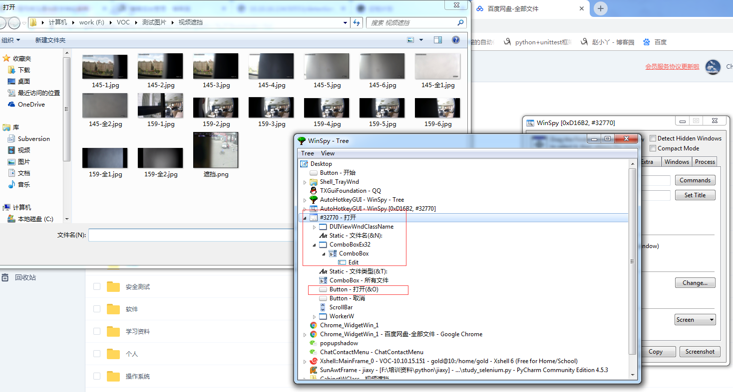
Task: Click the Screenshot button
Action: pos(700,352)
